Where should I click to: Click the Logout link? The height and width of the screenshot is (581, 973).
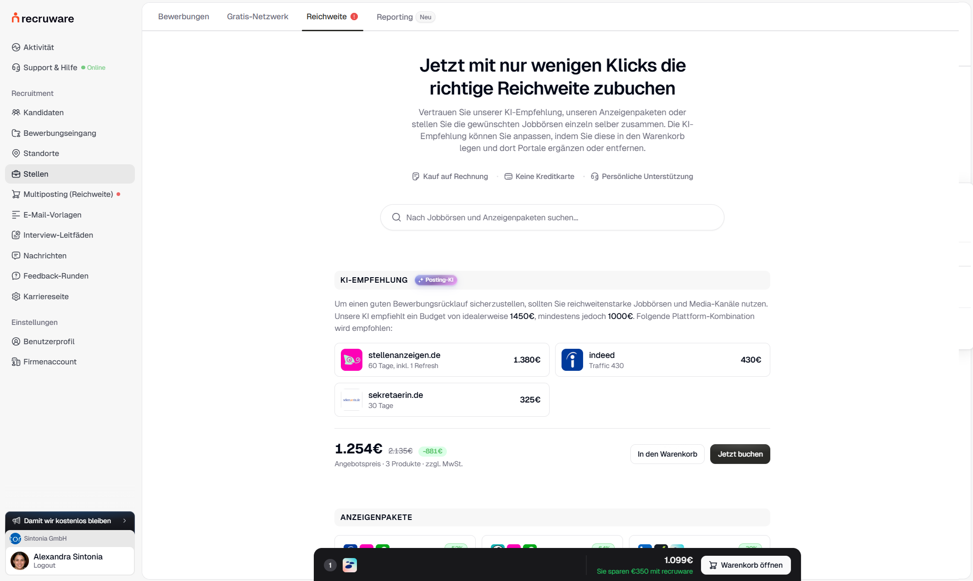pos(44,565)
